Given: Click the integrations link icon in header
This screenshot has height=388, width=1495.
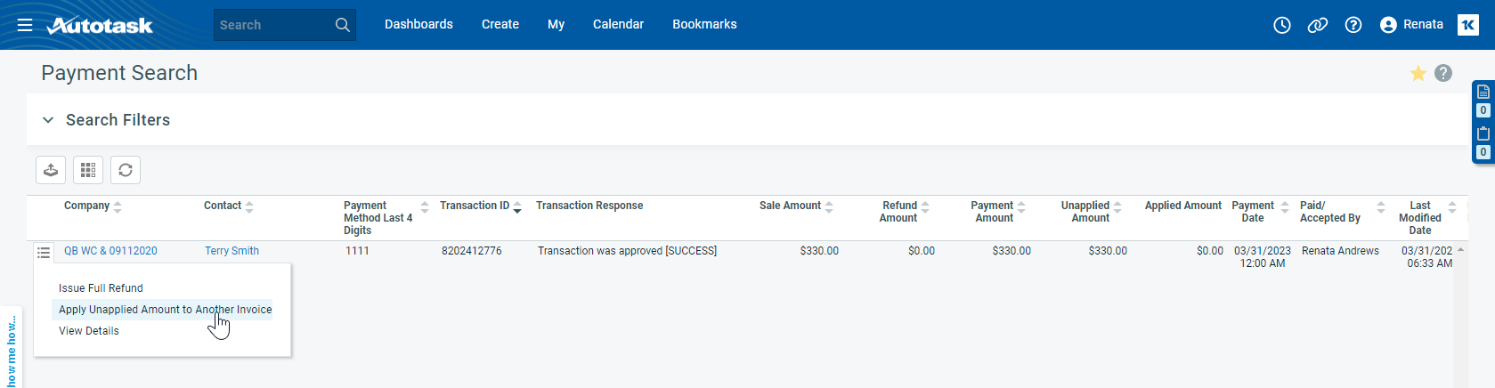Looking at the screenshot, I should tap(1317, 25).
